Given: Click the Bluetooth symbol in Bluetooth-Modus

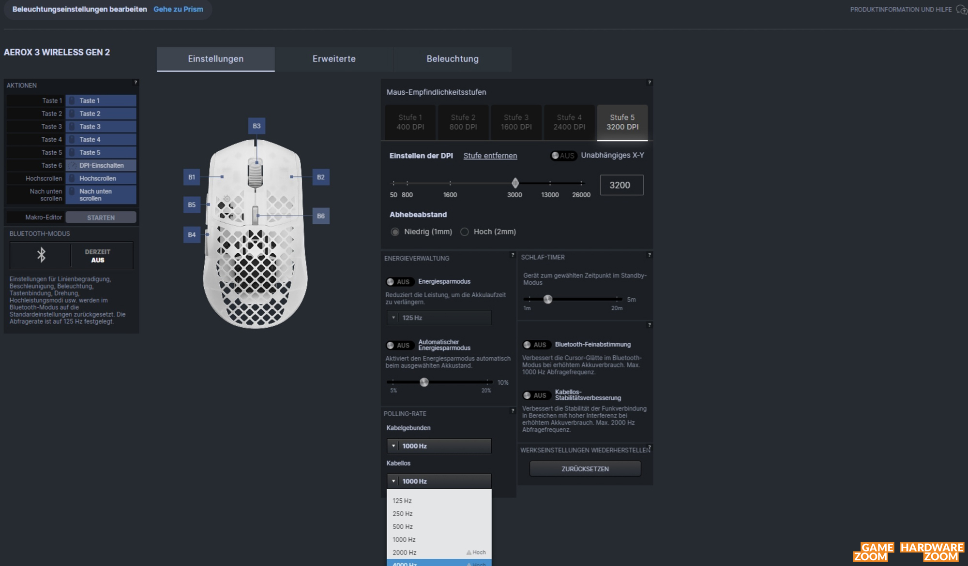Looking at the screenshot, I should pyautogui.click(x=41, y=255).
